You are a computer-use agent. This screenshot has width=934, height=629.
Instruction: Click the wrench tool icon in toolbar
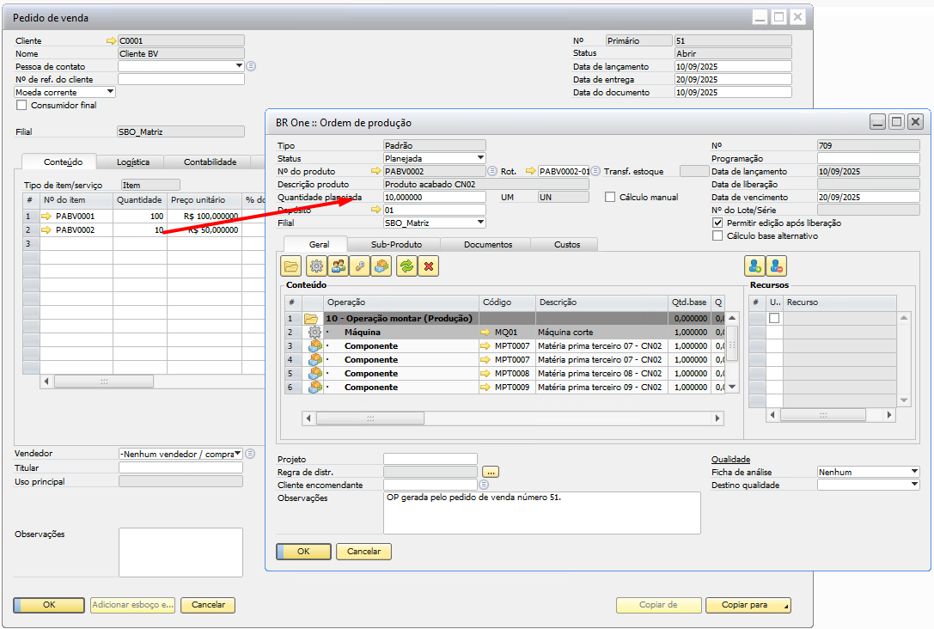pos(360,266)
